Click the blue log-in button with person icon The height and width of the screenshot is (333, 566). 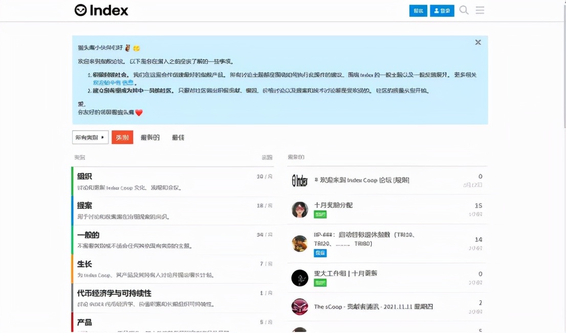pyautogui.click(x=442, y=10)
